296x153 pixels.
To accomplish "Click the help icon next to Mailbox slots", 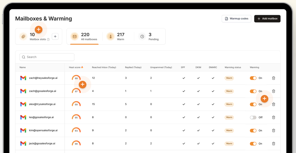I will pyautogui.click(x=48, y=39).
